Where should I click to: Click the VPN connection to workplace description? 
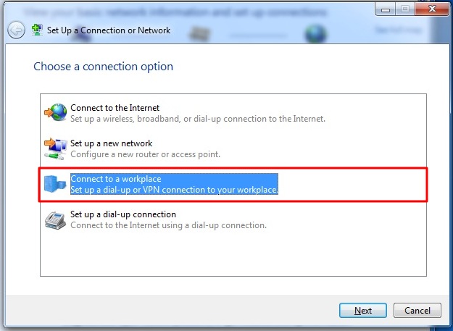(174, 190)
